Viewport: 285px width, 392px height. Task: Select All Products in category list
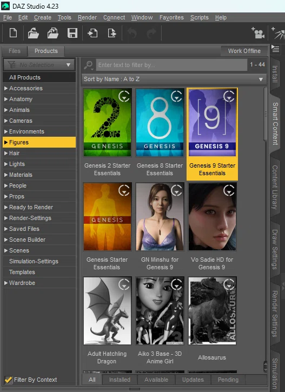[x=39, y=77]
